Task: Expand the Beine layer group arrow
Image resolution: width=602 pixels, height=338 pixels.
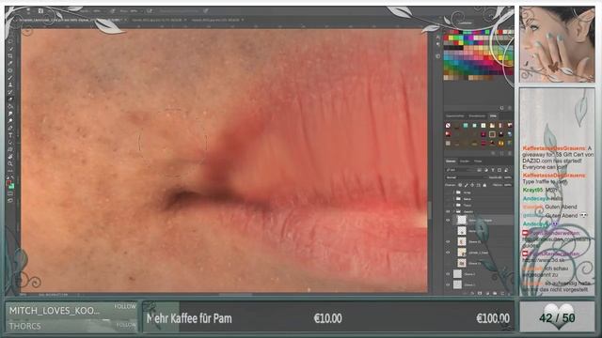Action: (453, 198)
